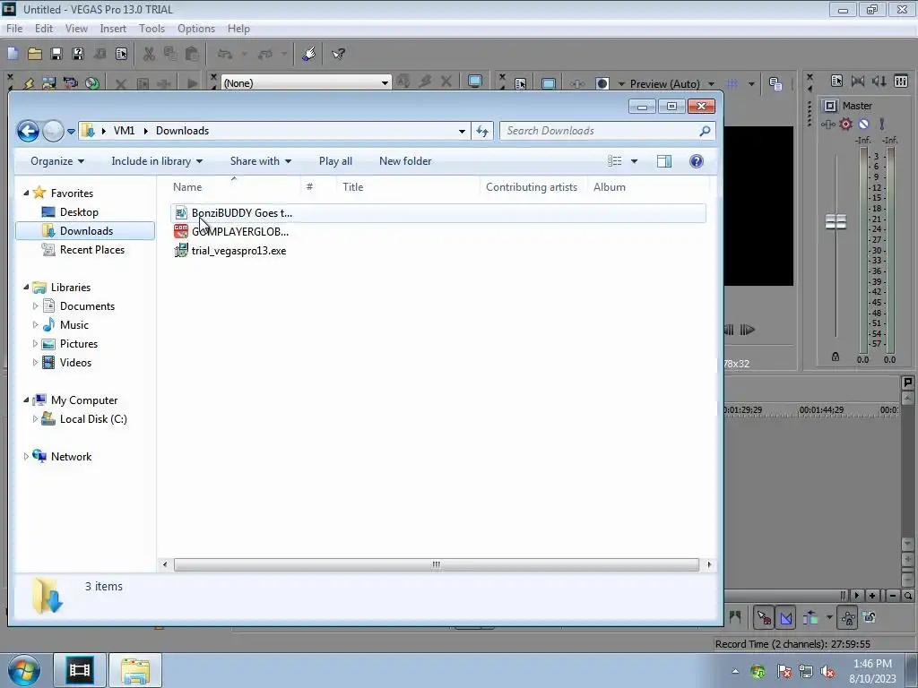Open the Insert menu in VEGAS Pro
The height and width of the screenshot is (688, 918).
click(x=113, y=28)
